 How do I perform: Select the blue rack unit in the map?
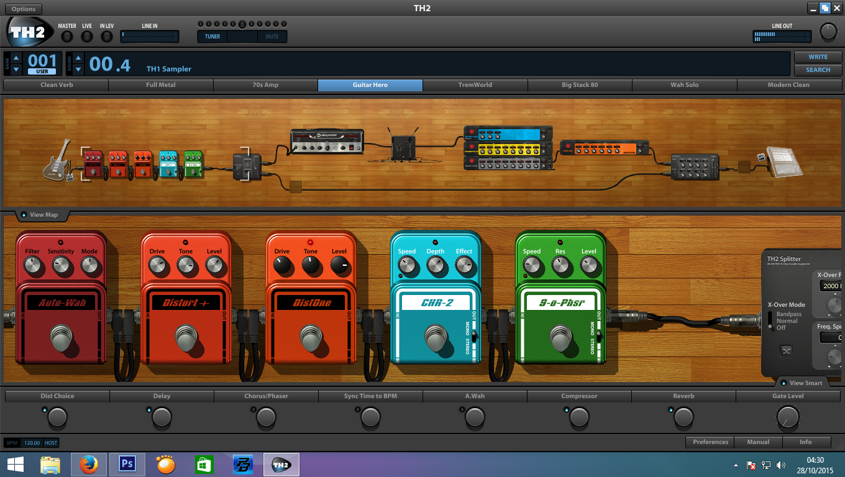click(508, 133)
